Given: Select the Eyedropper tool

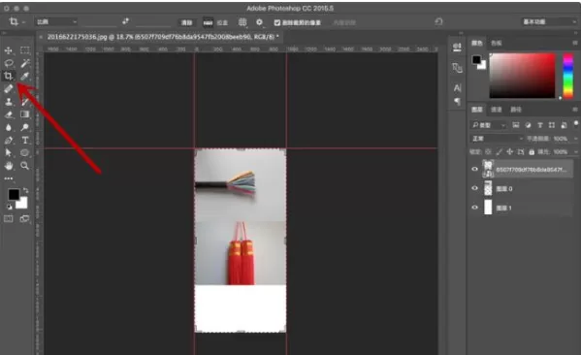Looking at the screenshot, I should [x=25, y=76].
